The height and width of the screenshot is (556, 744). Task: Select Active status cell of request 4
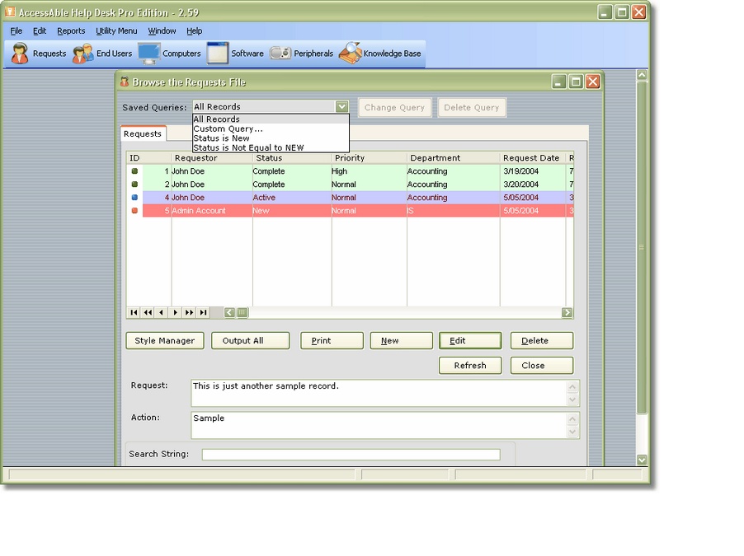pyautogui.click(x=292, y=198)
